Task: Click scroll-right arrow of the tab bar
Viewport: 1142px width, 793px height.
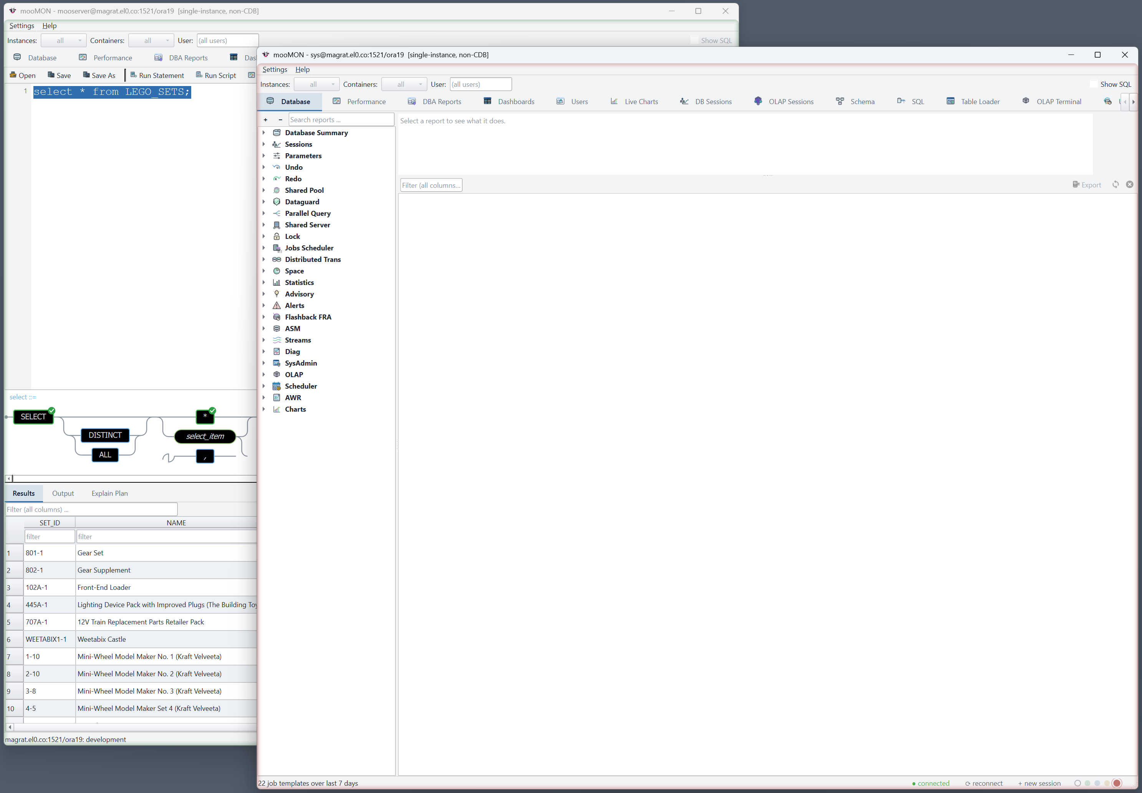Action: pyautogui.click(x=1133, y=102)
